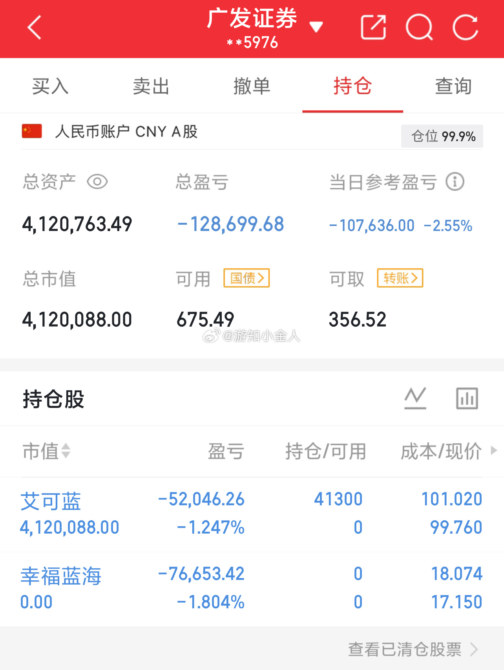Refresh account data with the refresh icon
Image resolution: width=504 pixels, height=670 pixels.
465,28
